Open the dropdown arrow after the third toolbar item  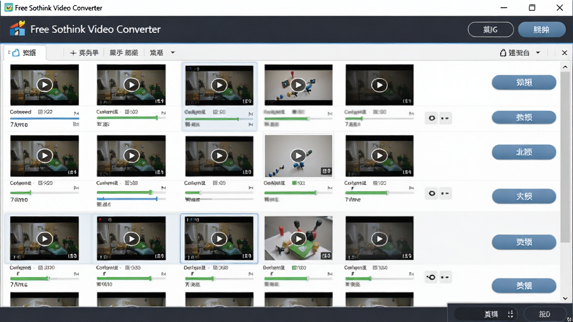173,53
